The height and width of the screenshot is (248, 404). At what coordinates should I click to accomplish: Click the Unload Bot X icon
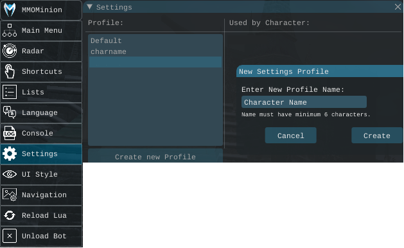click(x=10, y=236)
